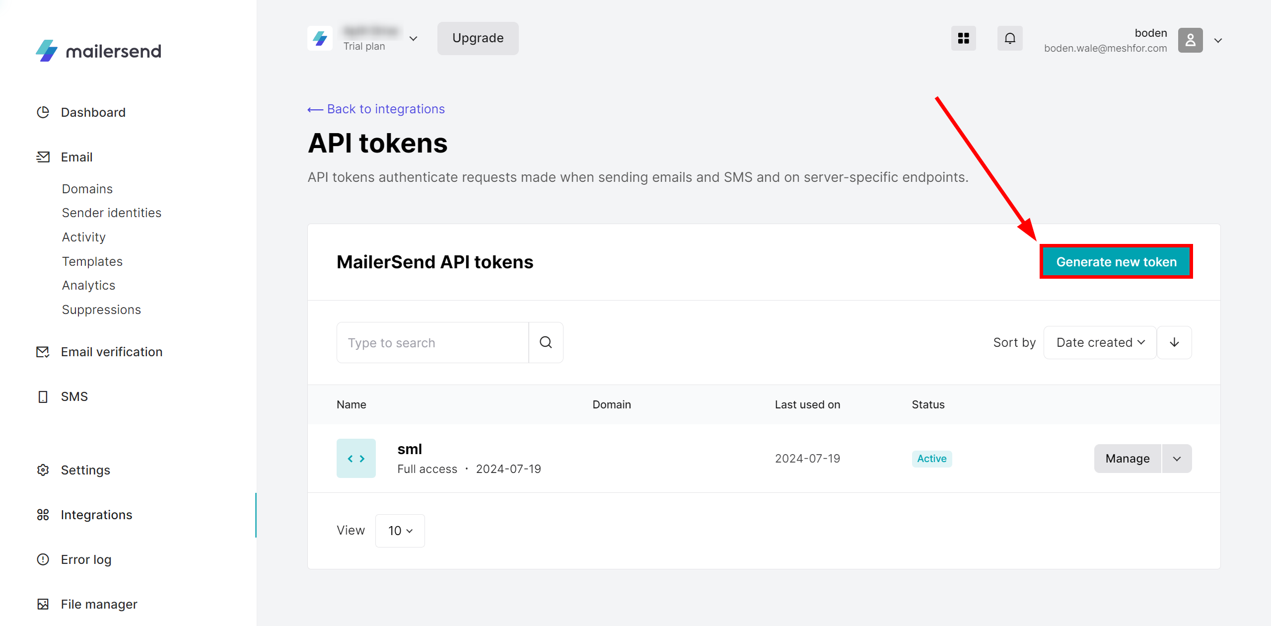Click the search magnifier button
This screenshot has width=1271, height=626.
pyautogui.click(x=546, y=343)
